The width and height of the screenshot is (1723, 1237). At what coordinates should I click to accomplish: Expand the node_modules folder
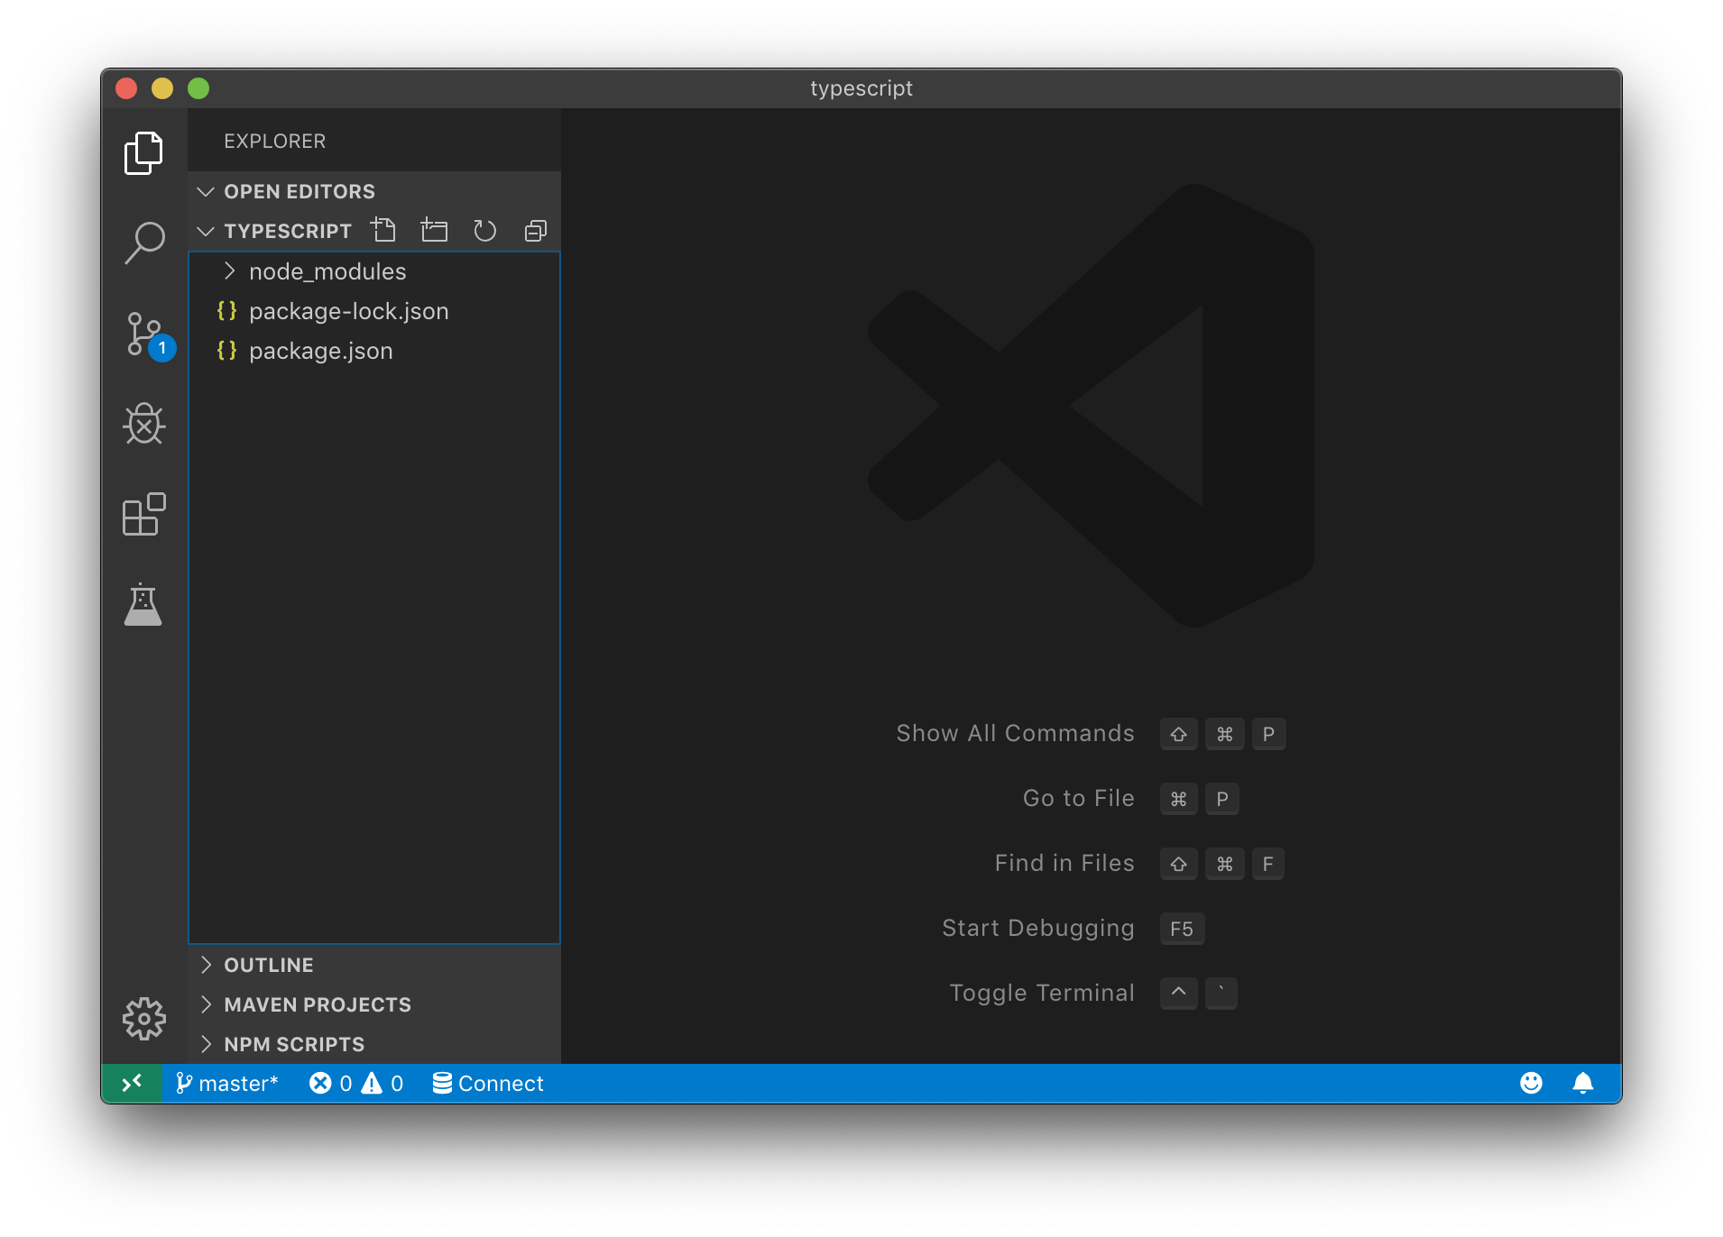click(327, 271)
